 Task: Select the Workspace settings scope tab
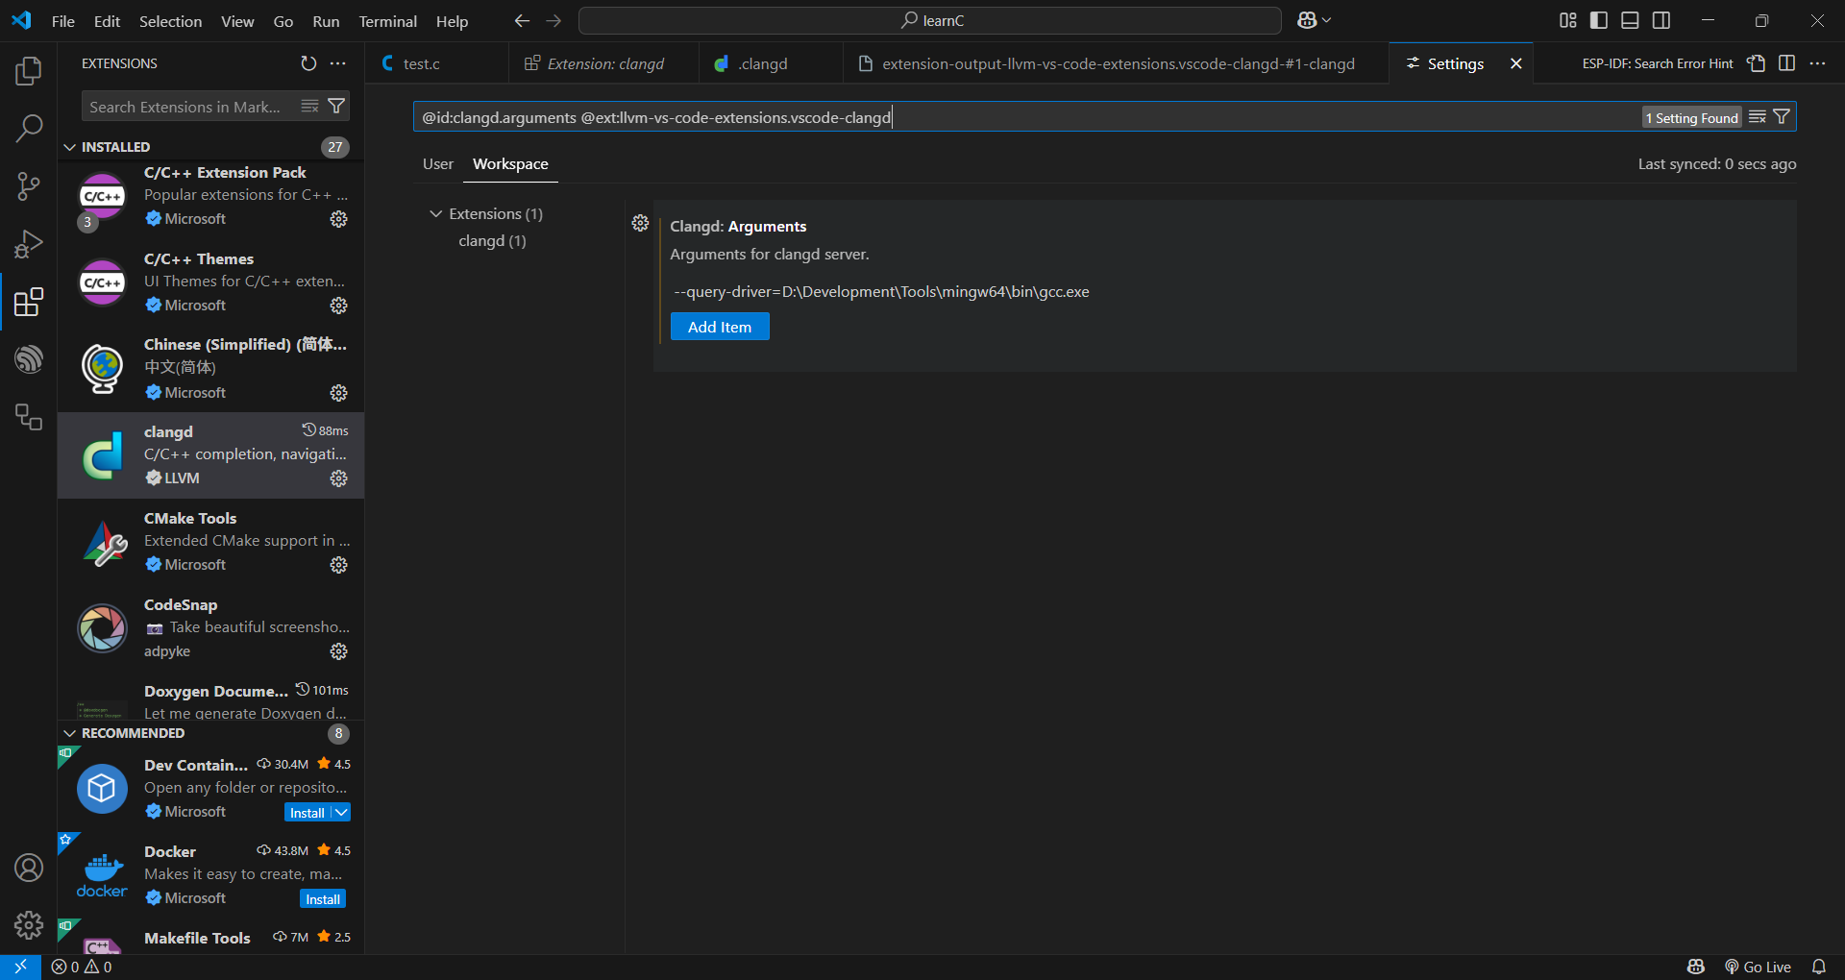(x=510, y=164)
